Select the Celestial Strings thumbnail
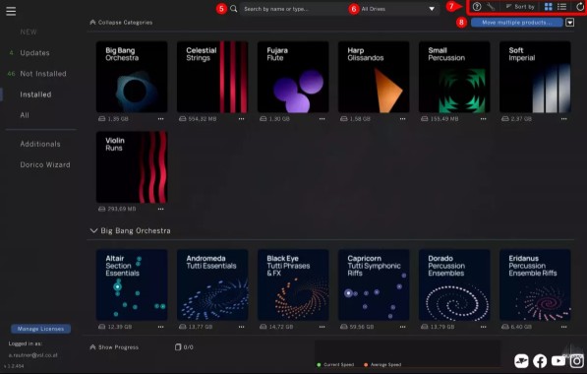Viewport: 587px width, 374px height. 212,77
